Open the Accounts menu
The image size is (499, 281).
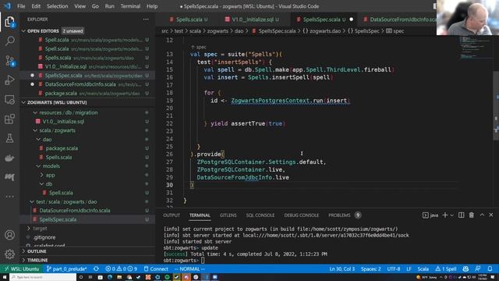(x=9, y=235)
